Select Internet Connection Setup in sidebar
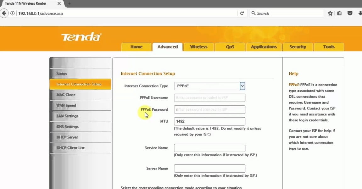This screenshot has width=362, height=189. pos(80,84)
